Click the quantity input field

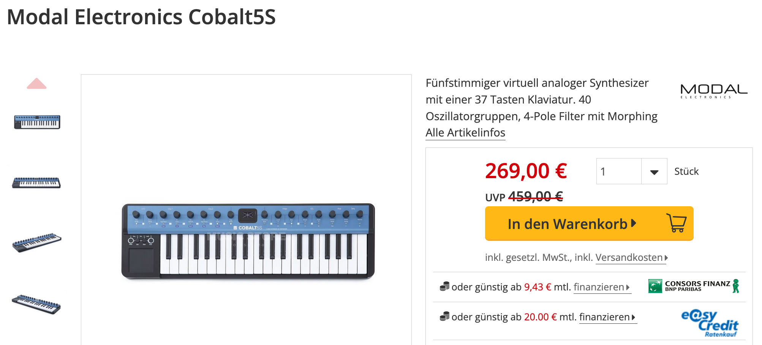pyautogui.click(x=619, y=172)
